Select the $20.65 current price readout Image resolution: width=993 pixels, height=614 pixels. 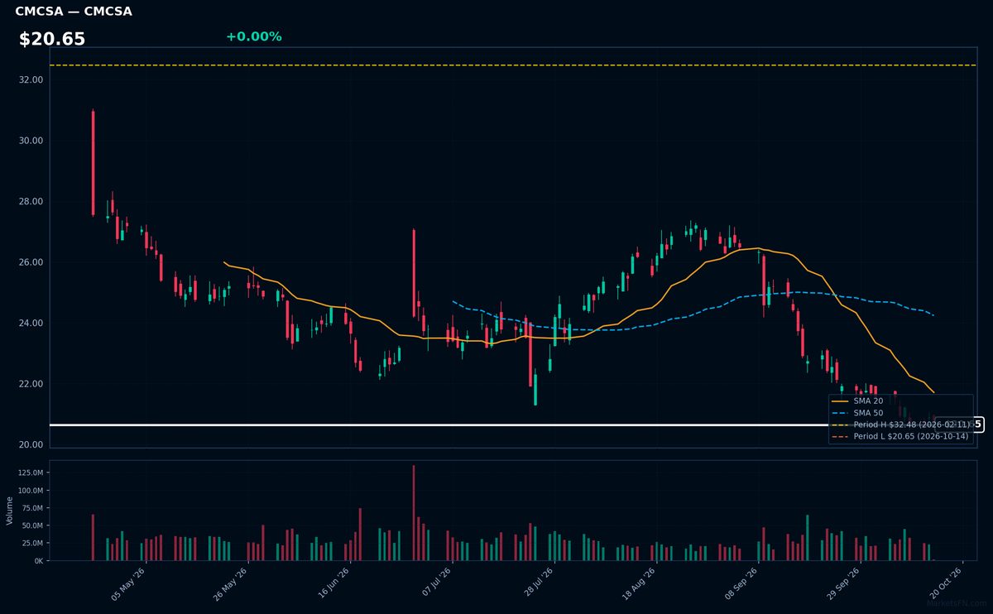tap(52, 39)
